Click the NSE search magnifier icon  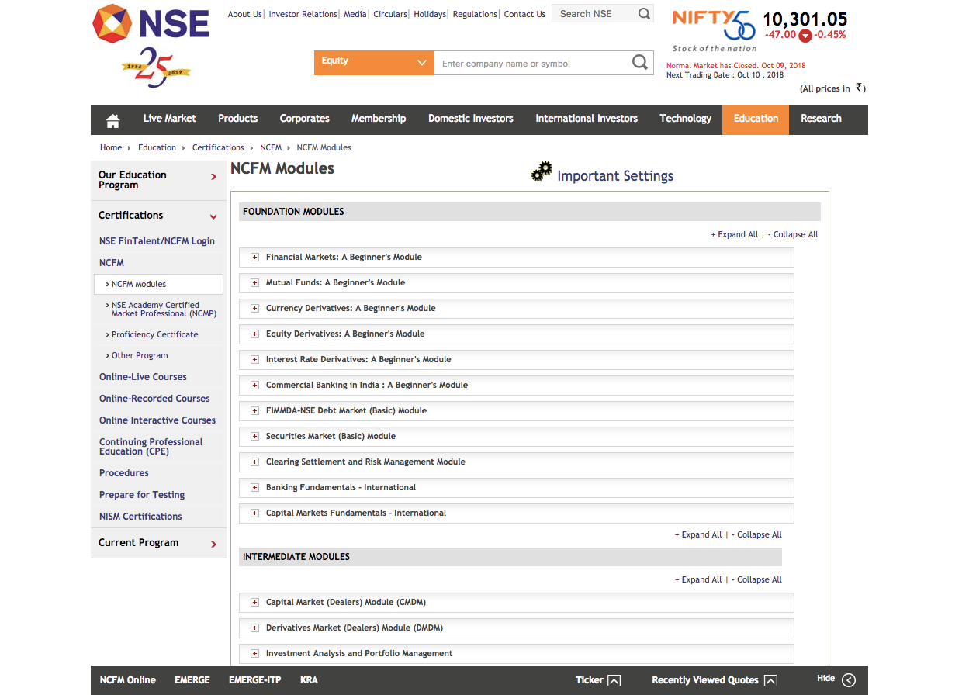(x=644, y=13)
